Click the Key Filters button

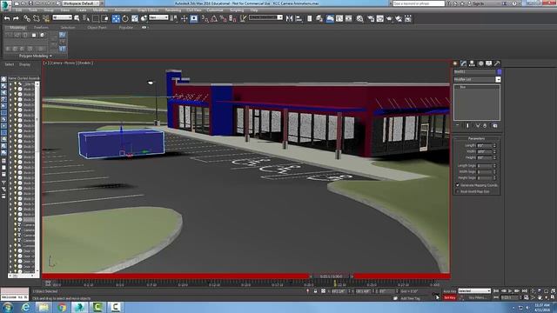point(477,297)
